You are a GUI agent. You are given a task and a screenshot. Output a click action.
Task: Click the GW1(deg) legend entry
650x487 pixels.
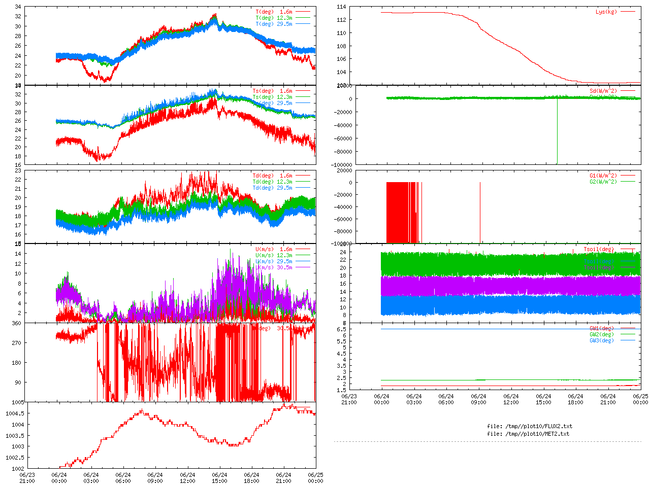pyautogui.click(x=601, y=328)
